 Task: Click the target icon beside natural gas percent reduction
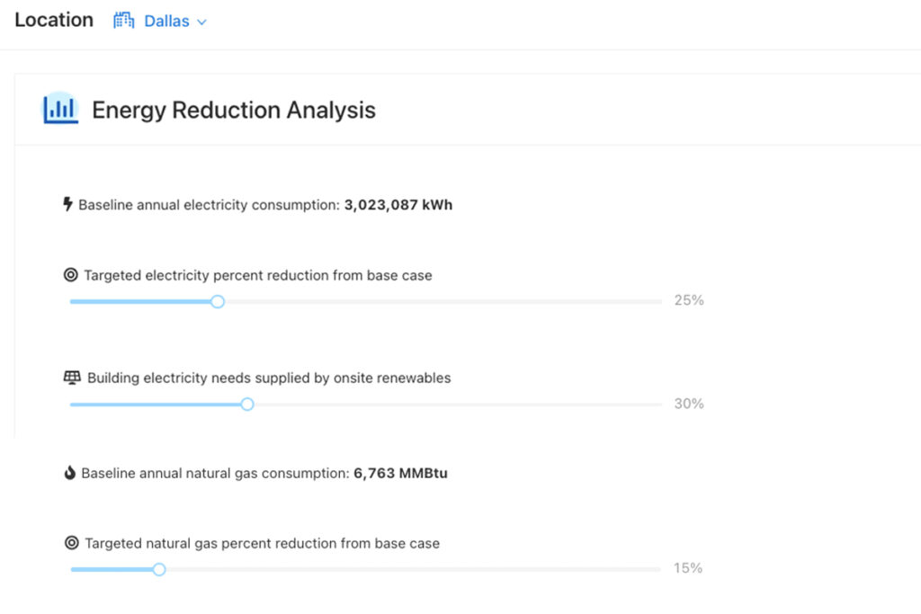coord(72,543)
